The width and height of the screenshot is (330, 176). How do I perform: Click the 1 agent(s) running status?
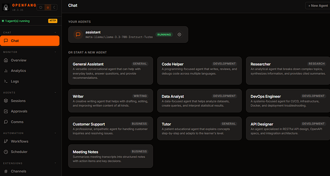(16, 21)
